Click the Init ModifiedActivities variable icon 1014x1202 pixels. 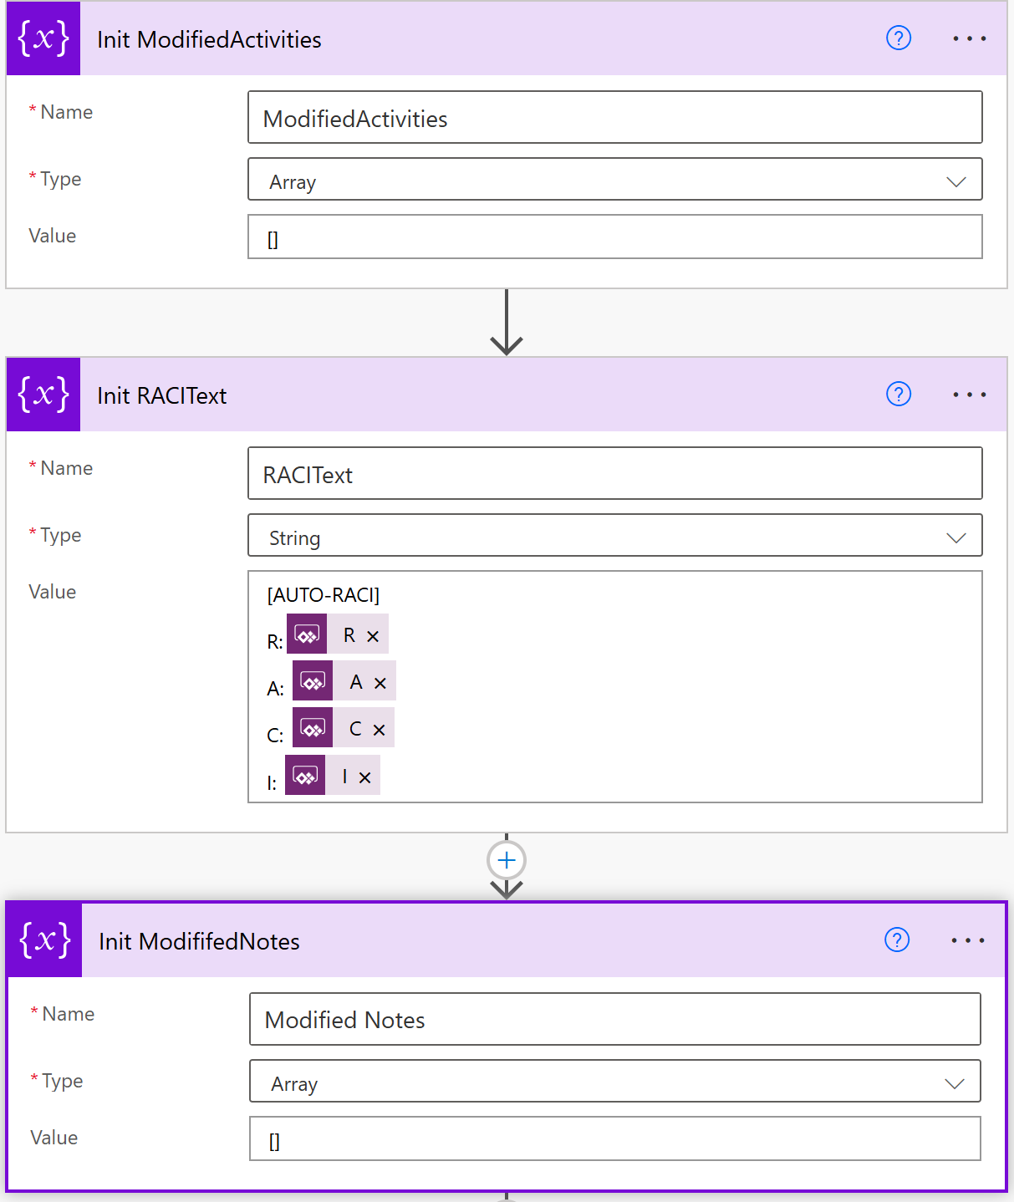pos(43,38)
